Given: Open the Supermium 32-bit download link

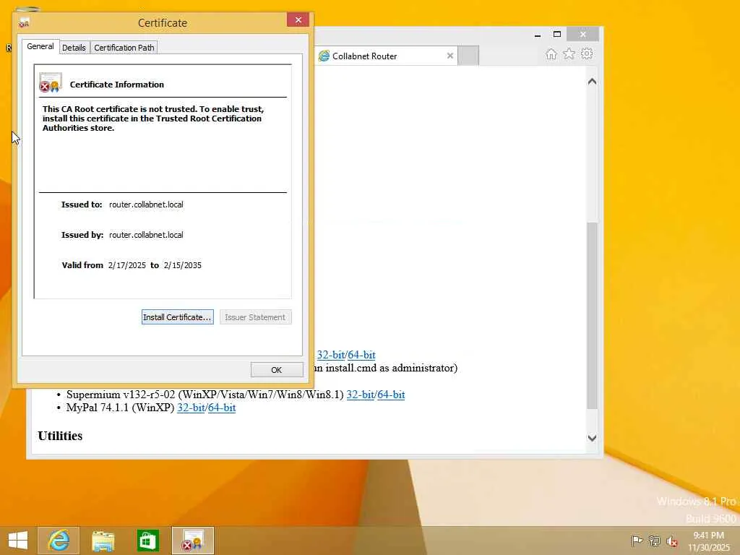Looking at the screenshot, I should click(361, 395).
